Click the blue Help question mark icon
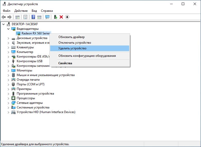Viewport: 201px width, 147px height. point(33,17)
